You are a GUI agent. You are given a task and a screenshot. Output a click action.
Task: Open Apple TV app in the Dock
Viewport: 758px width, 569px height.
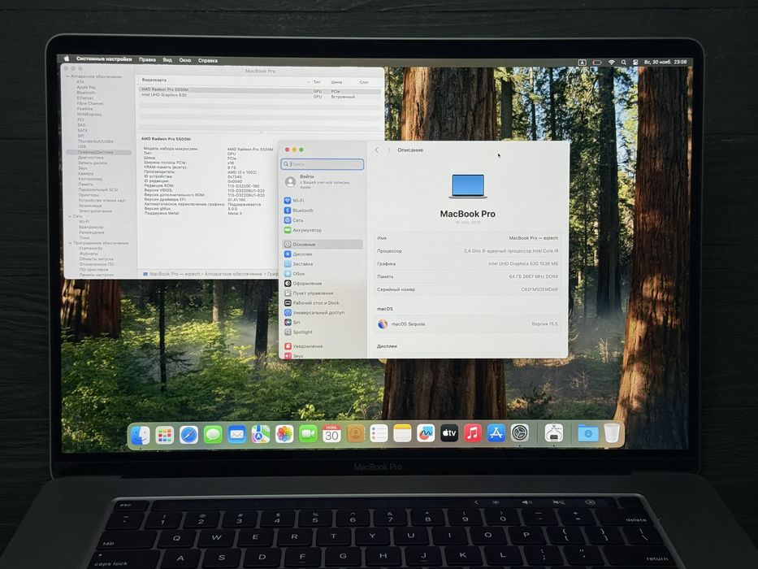tap(449, 433)
